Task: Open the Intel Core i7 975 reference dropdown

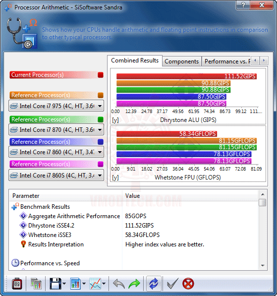Action: click(x=56, y=106)
